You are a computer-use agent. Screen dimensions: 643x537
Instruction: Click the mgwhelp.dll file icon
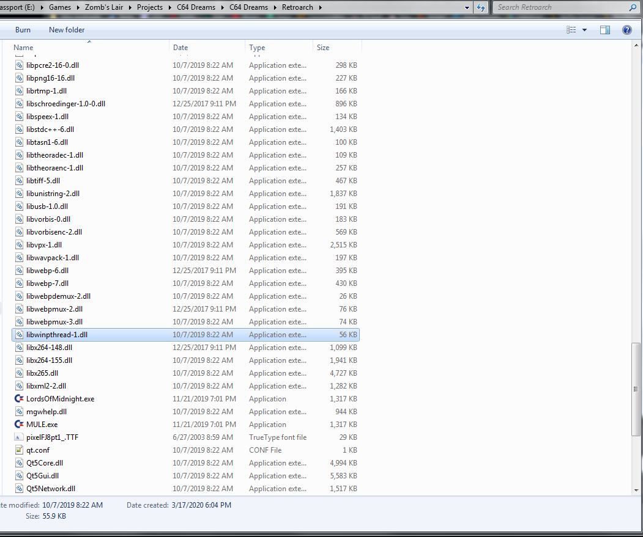point(19,411)
